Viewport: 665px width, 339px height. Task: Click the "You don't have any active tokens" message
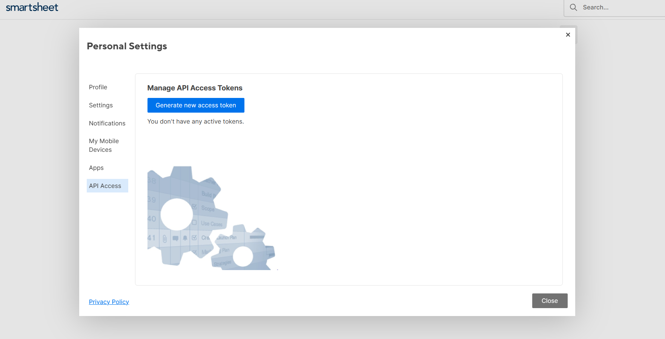click(x=195, y=121)
